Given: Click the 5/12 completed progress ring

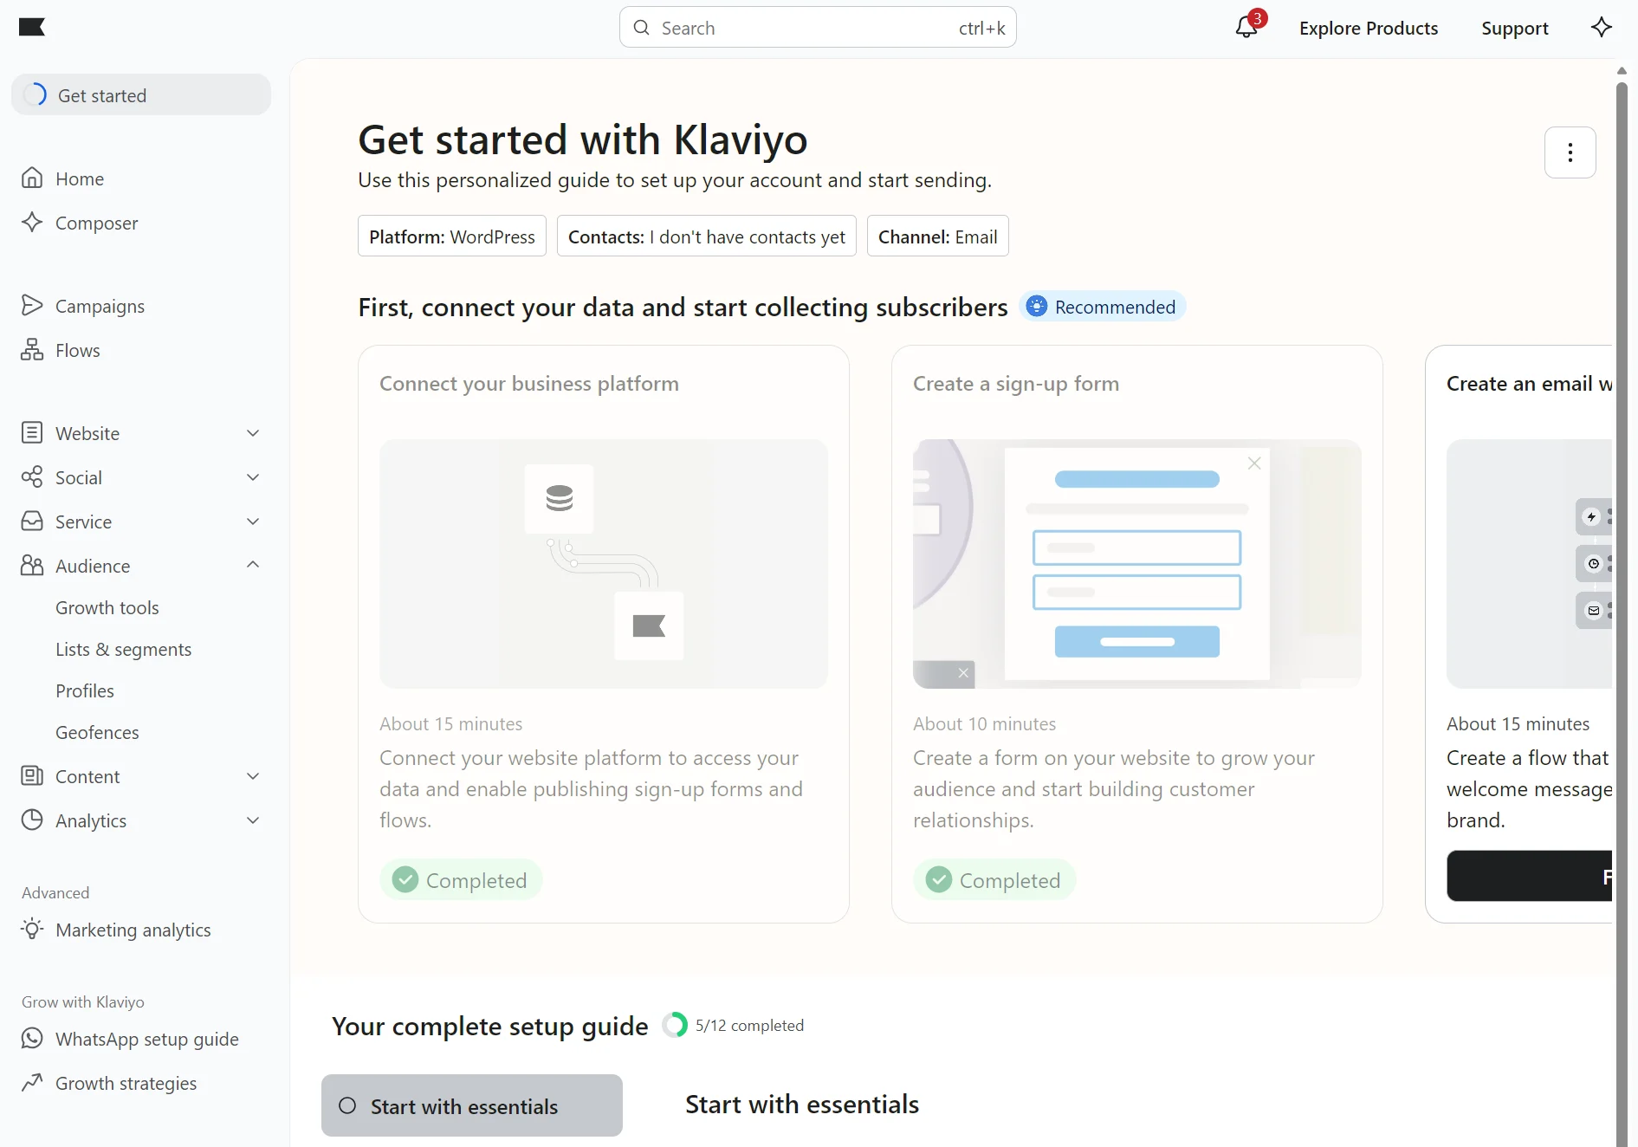Looking at the screenshot, I should (x=675, y=1025).
